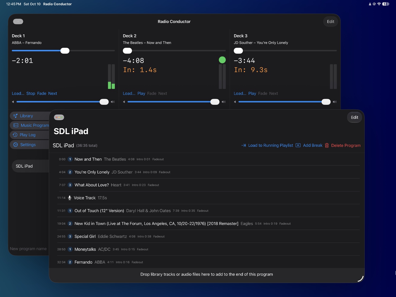Click Wi-Fi icon in status bar

click(379, 4)
